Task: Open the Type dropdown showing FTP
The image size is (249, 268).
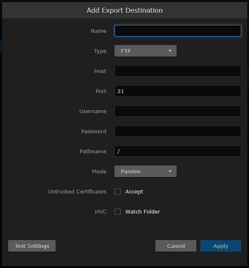Action: (x=145, y=51)
